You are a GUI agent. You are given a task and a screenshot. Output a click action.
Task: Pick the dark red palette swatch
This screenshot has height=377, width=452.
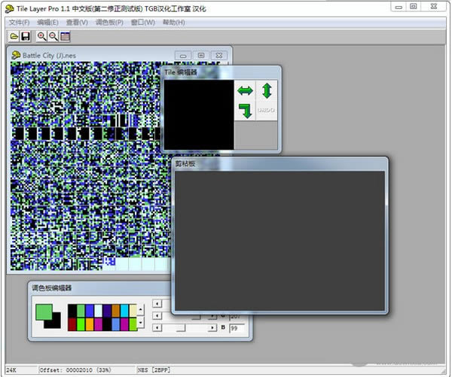72,324
